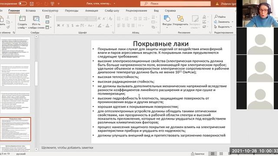Click the Undo arrow in quick access toolbar
The image size is (278, 156).
coord(38,3)
